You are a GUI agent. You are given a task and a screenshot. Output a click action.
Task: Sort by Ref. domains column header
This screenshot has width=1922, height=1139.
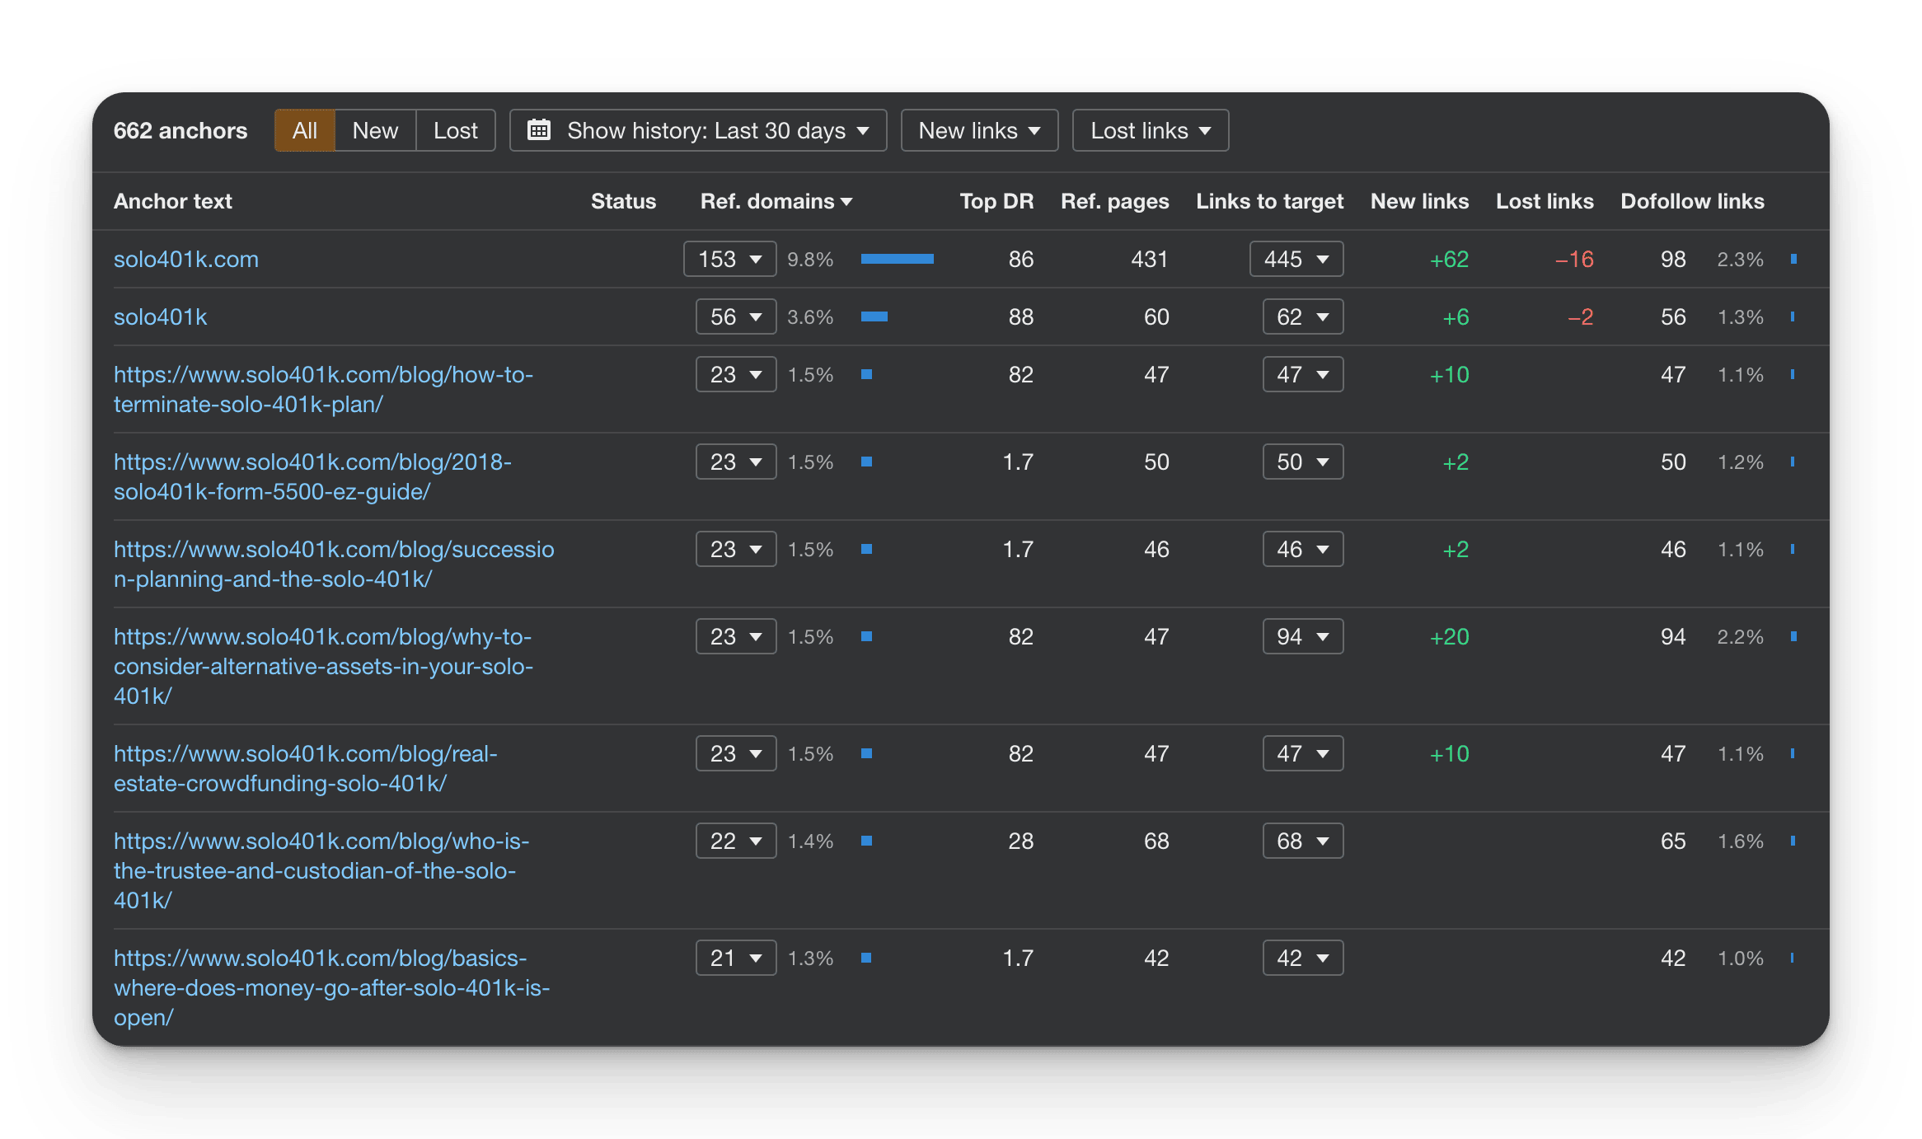coord(776,201)
